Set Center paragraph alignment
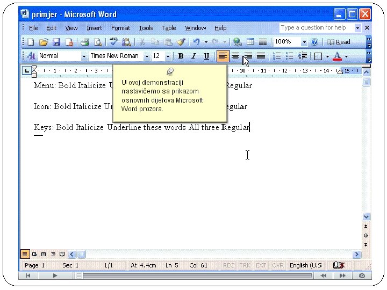This screenshot has height=290, width=387. pos(235,56)
